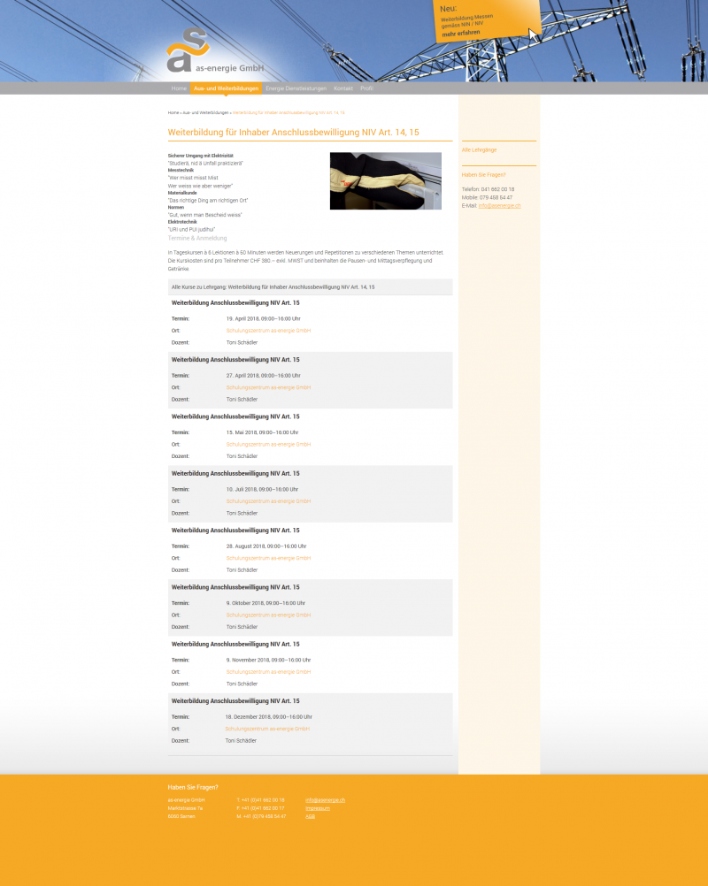
Task: Click the footer e-mail link info@asenergie.ch
Action: pos(325,799)
